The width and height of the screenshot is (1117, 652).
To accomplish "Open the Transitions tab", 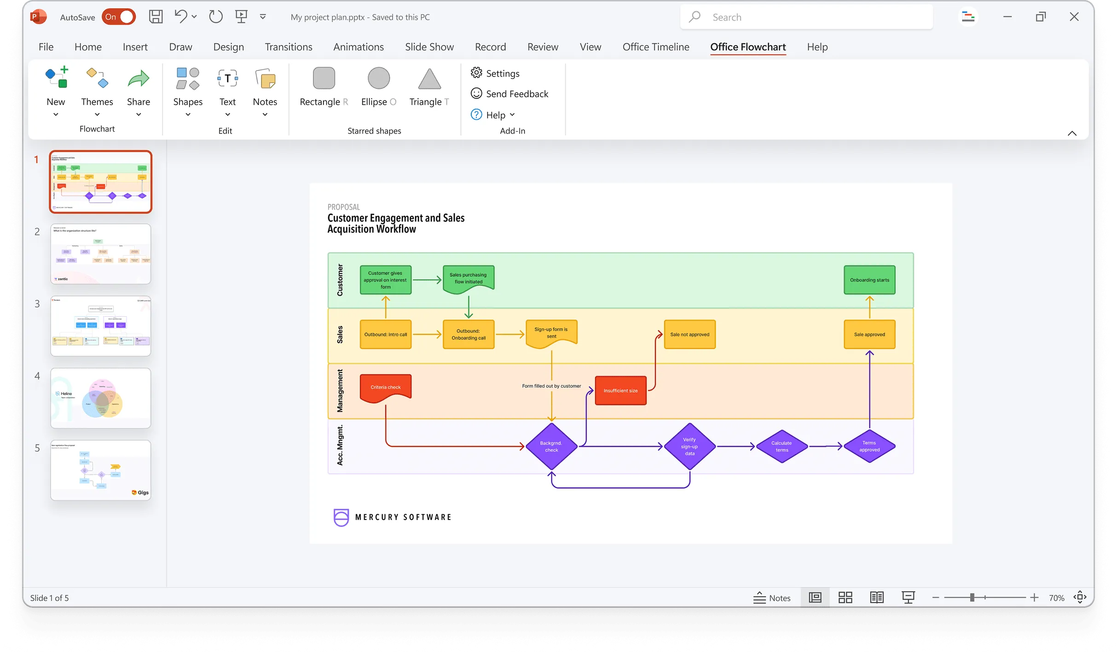I will click(x=289, y=47).
